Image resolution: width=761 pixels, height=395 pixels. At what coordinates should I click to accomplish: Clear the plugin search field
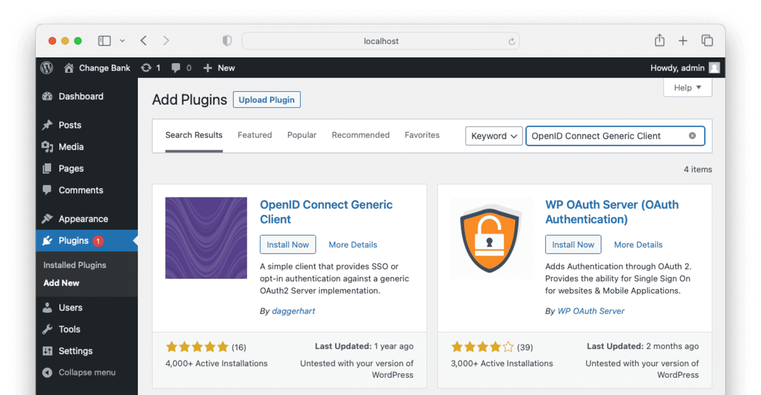(x=693, y=136)
